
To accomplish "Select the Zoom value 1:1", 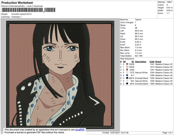I will pyautogui.click(x=168, y=13).
